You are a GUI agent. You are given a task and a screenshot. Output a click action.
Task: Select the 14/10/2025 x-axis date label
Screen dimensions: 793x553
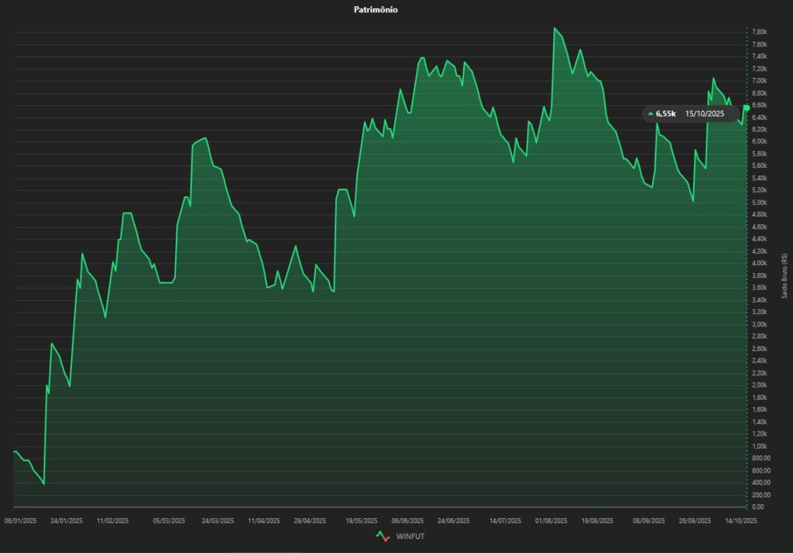740,521
